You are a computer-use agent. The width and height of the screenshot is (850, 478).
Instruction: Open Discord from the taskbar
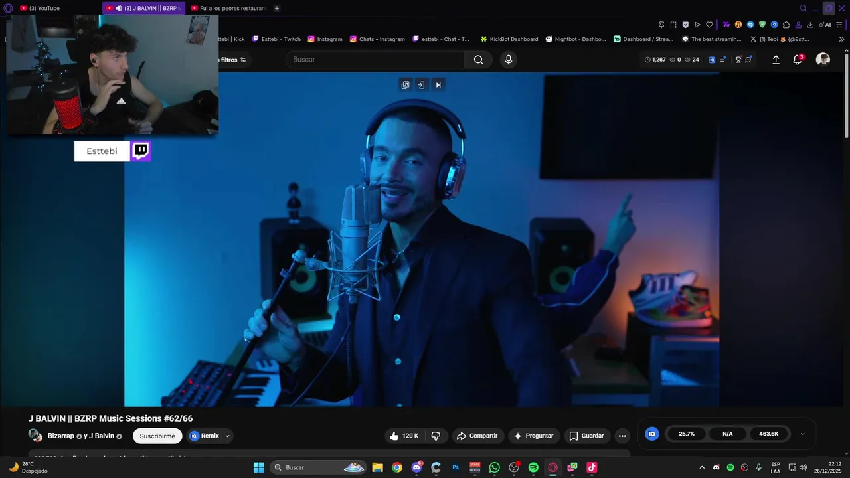tap(416, 467)
